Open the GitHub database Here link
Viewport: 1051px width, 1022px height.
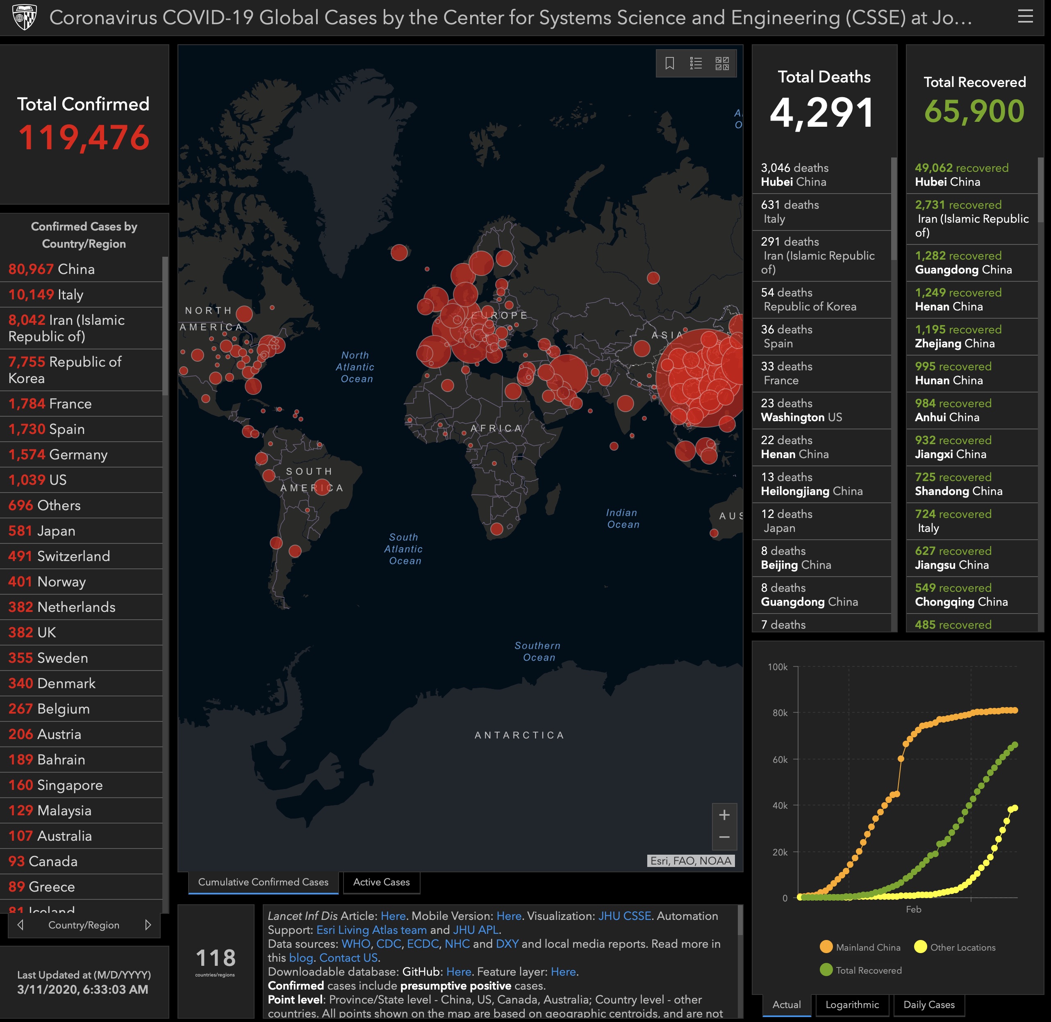(x=459, y=972)
